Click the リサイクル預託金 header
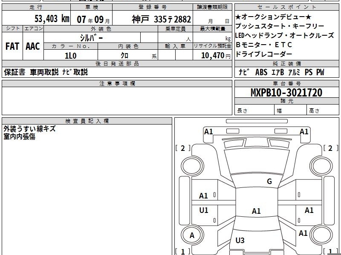341x255 pixels. click(x=212, y=46)
